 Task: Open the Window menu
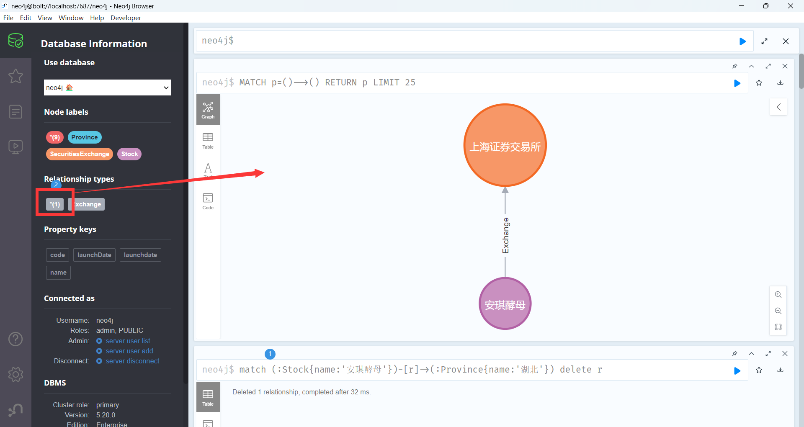point(71,18)
